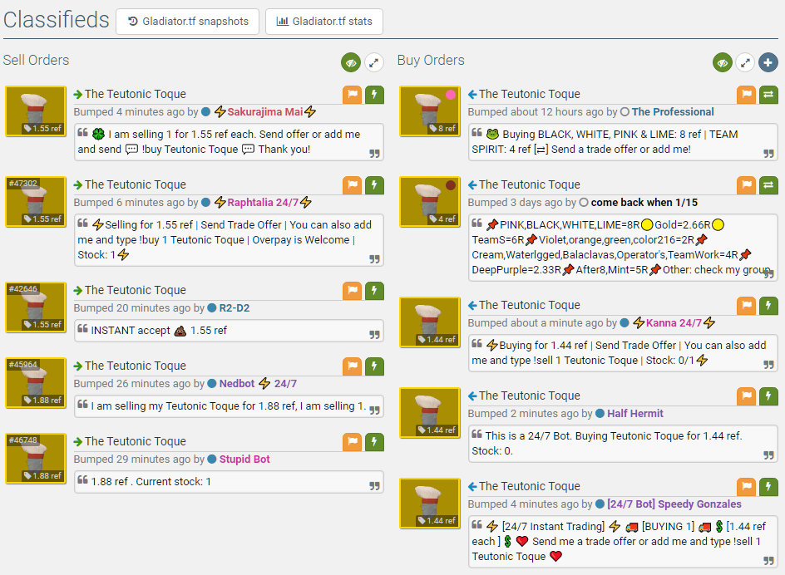Click lightning trade icon on Stupid Bot listing
The height and width of the screenshot is (575, 785).
(x=374, y=442)
